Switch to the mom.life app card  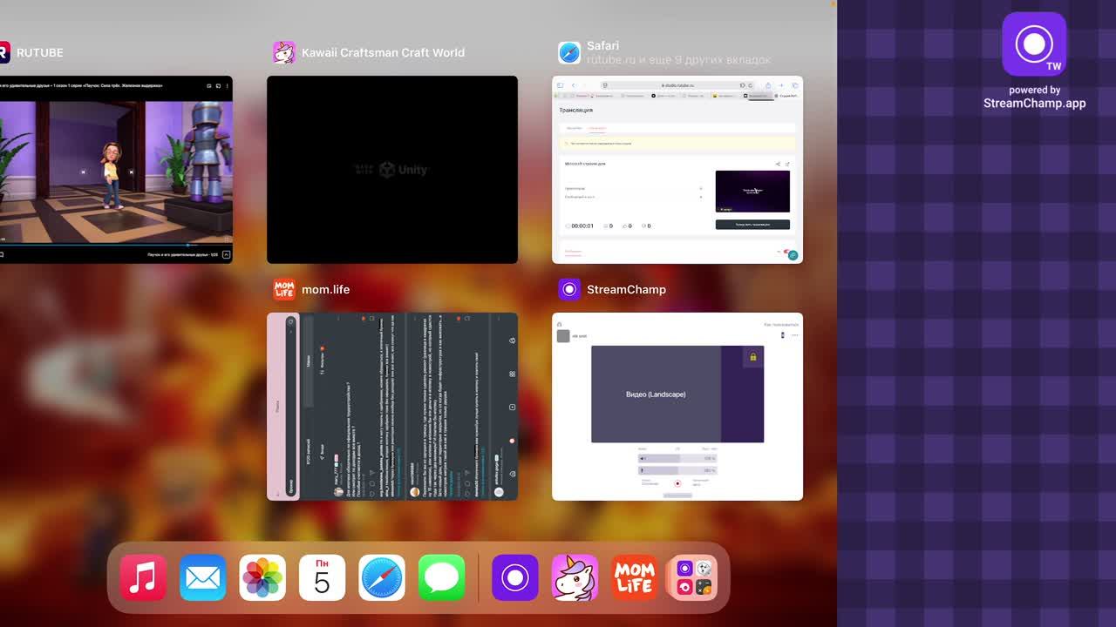click(x=392, y=407)
